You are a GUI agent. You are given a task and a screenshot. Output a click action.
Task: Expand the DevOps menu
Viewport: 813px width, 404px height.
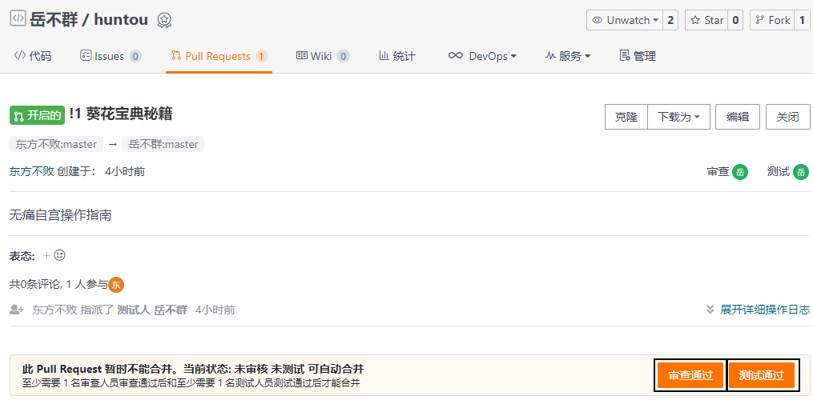click(x=482, y=56)
